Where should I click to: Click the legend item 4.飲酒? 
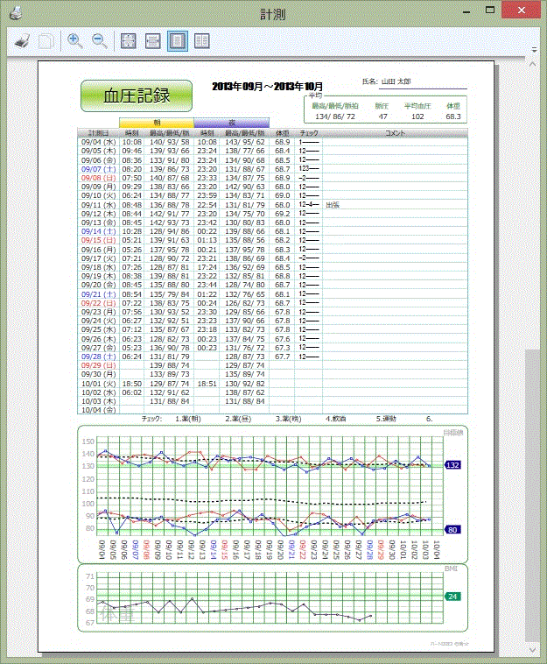[336, 419]
